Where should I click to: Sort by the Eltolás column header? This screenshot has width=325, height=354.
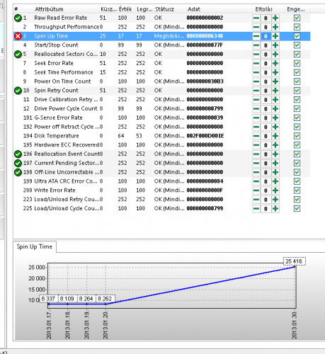coord(268,9)
